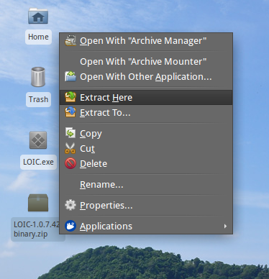
Task: Expand the Applications submenu arrow
Action: [x=225, y=226]
